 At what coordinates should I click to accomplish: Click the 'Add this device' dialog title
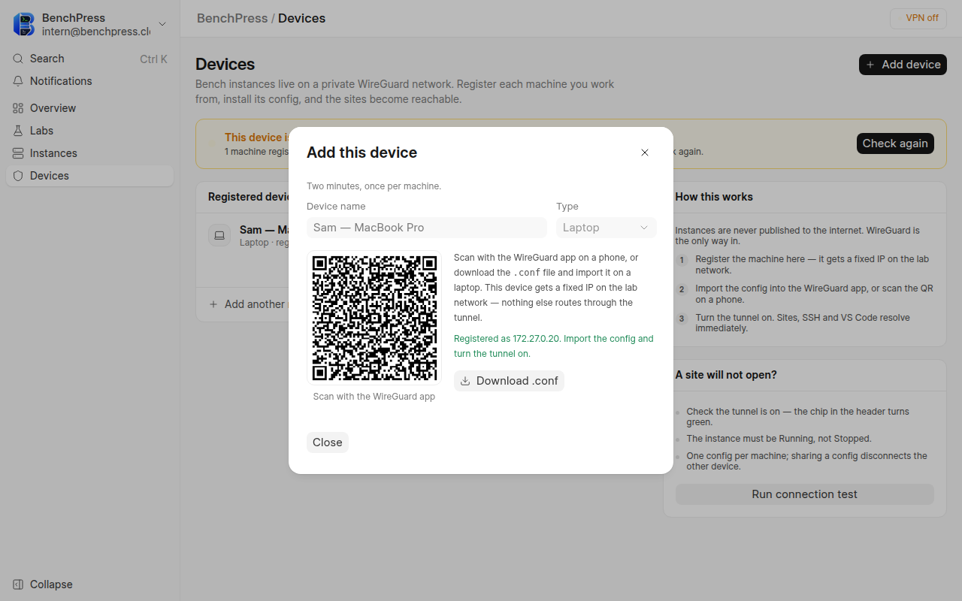click(x=362, y=153)
